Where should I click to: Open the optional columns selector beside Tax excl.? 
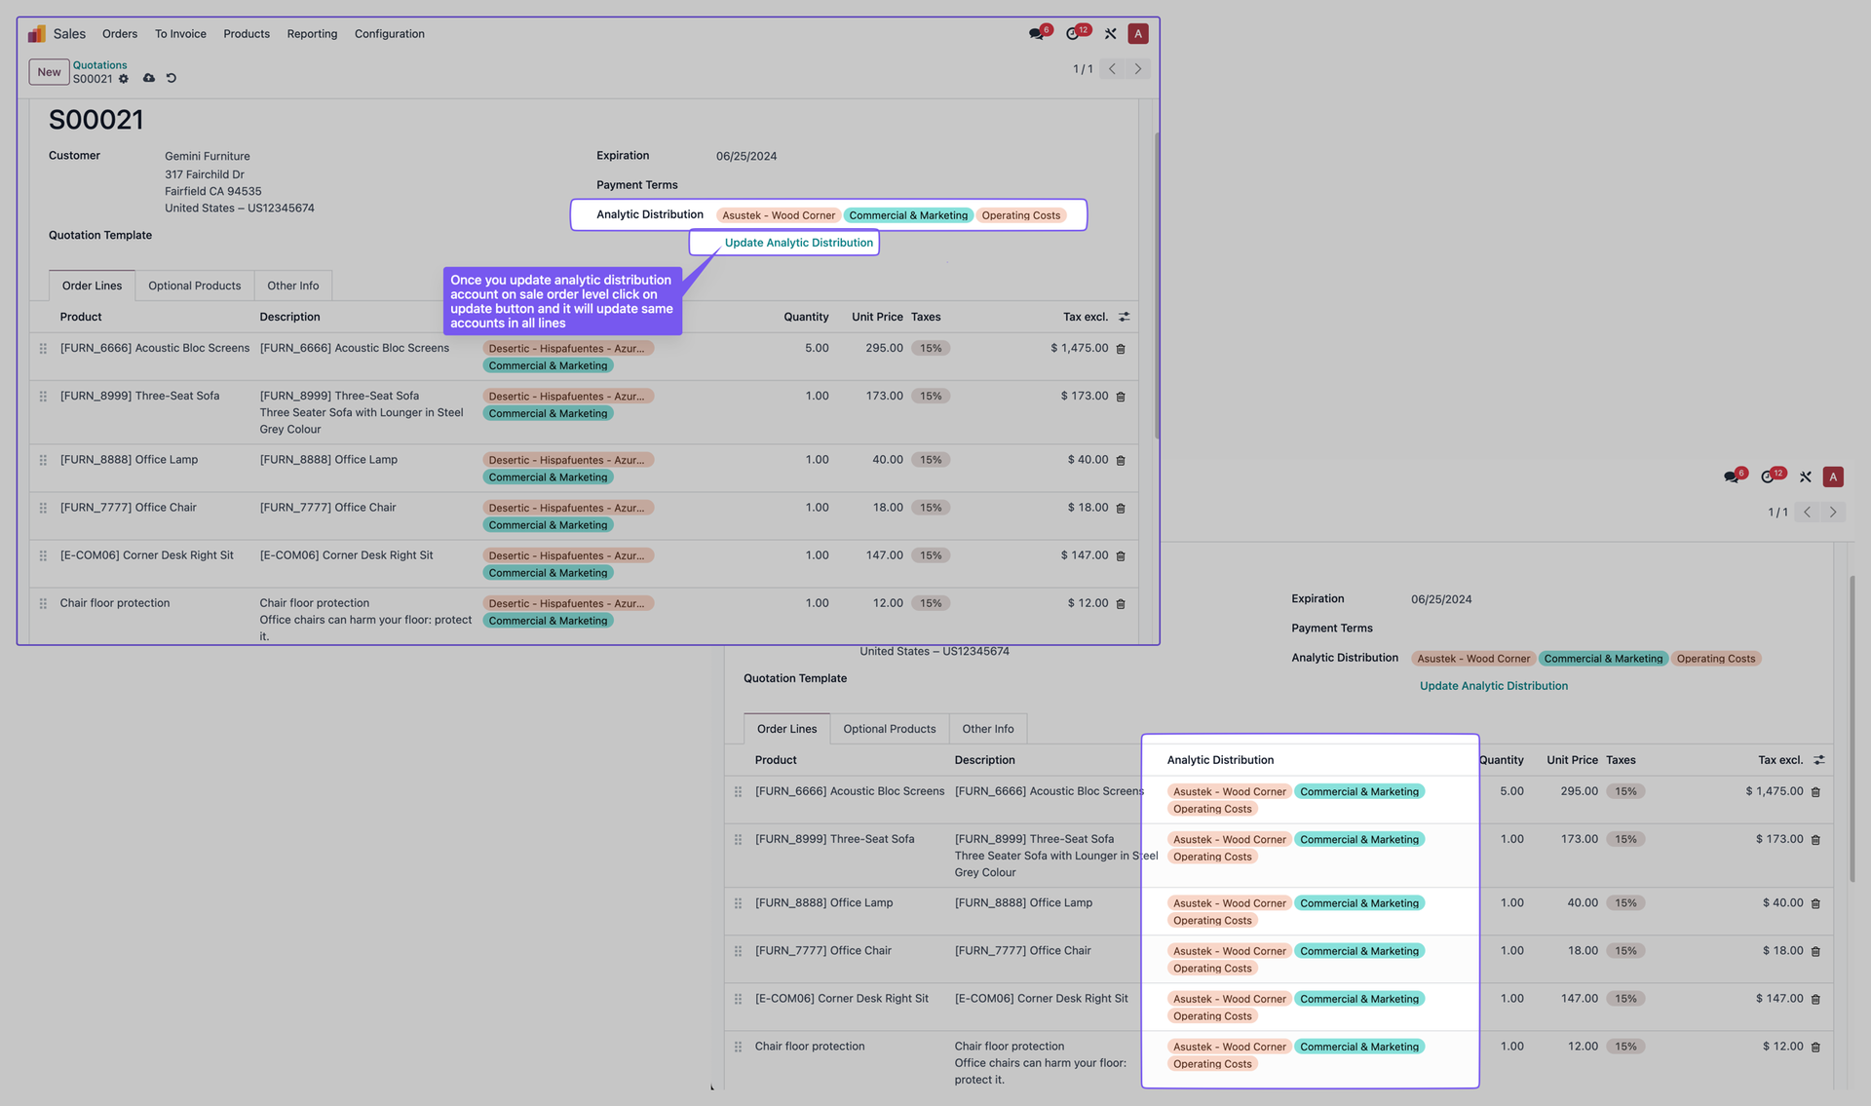click(x=1125, y=317)
